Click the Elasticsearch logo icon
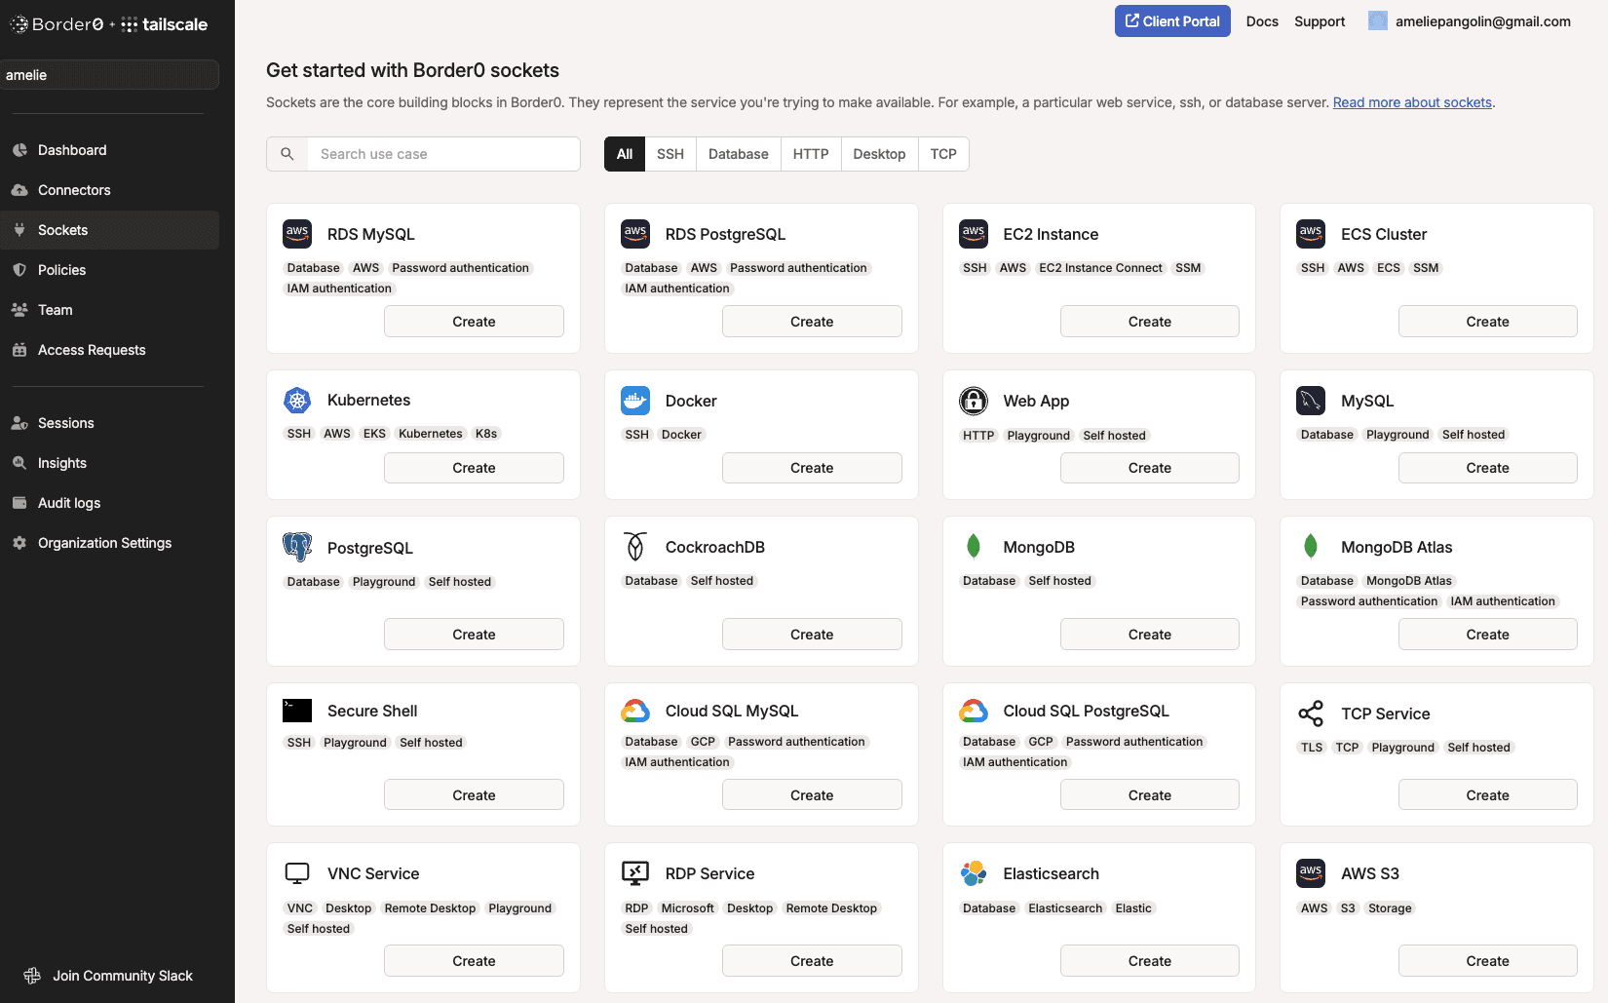The height and width of the screenshot is (1003, 1608). click(x=974, y=873)
